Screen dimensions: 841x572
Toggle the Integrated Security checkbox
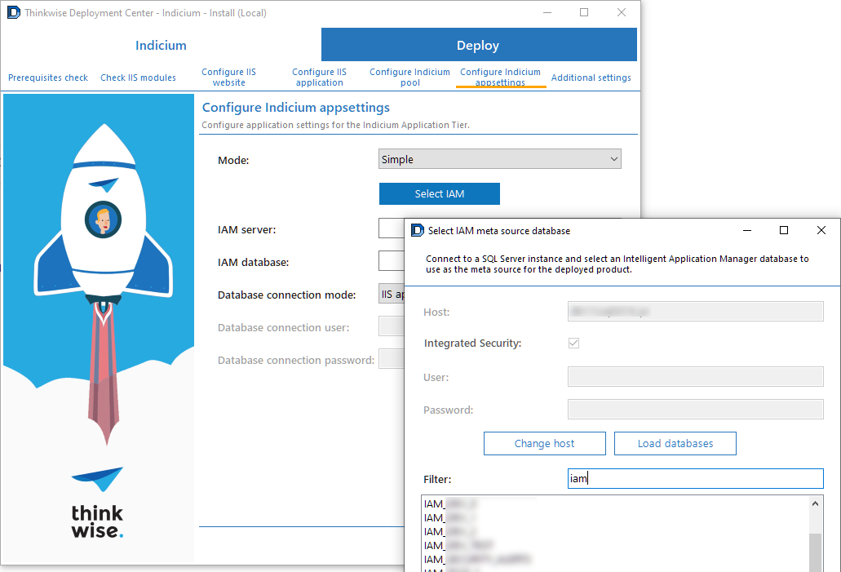coord(573,343)
